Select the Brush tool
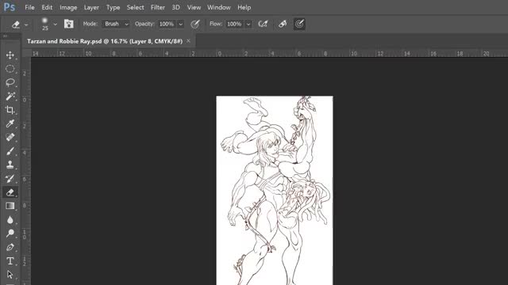Viewport: 508px width, 285px height. [10, 151]
